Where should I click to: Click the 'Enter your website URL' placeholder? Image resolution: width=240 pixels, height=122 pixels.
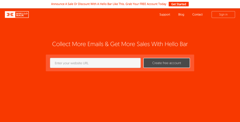tap(72, 63)
